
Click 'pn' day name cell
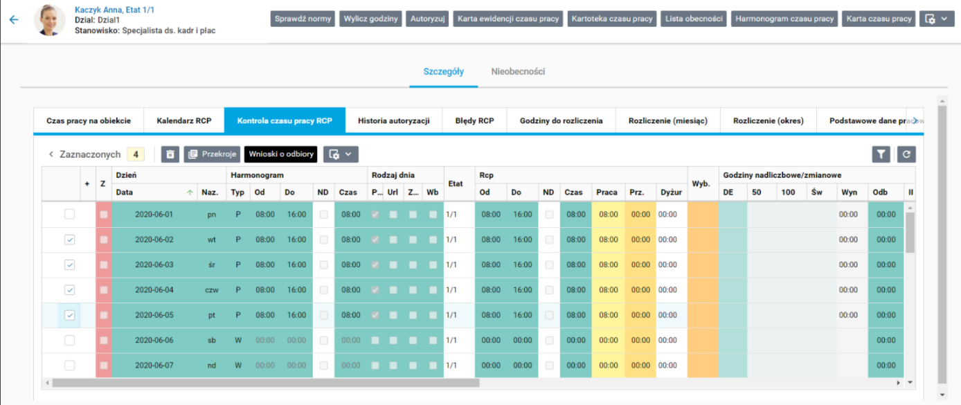click(212, 215)
